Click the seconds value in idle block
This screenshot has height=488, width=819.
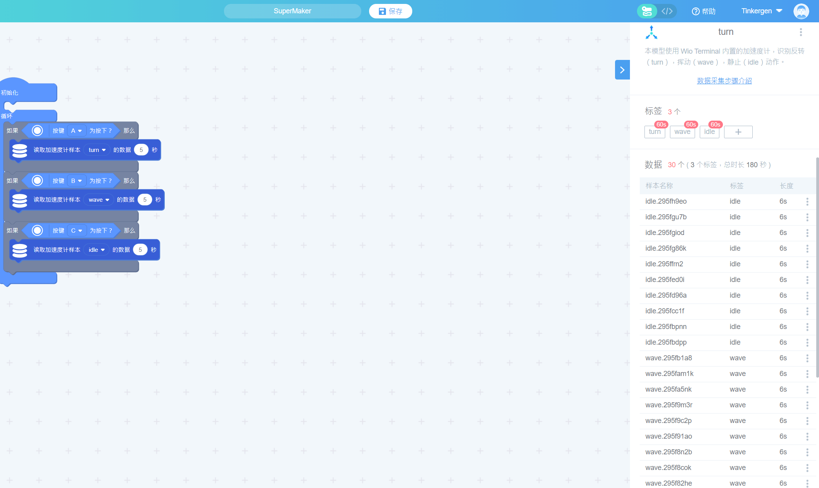tap(140, 250)
